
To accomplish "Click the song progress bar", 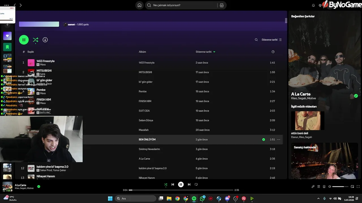I will click(181, 190).
